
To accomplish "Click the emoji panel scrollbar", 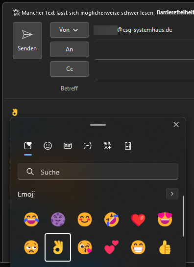I will [x=183, y=216].
